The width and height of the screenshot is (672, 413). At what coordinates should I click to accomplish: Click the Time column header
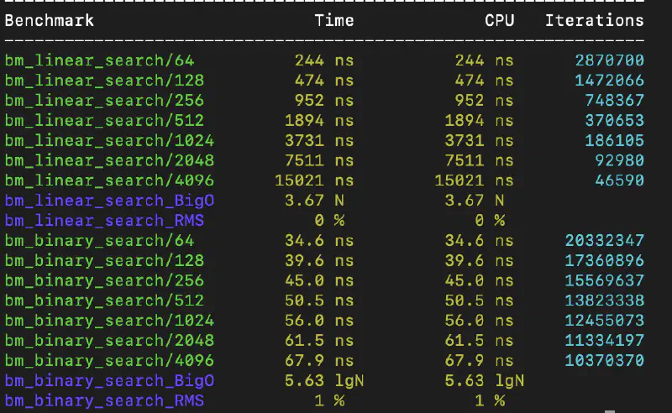334,20
